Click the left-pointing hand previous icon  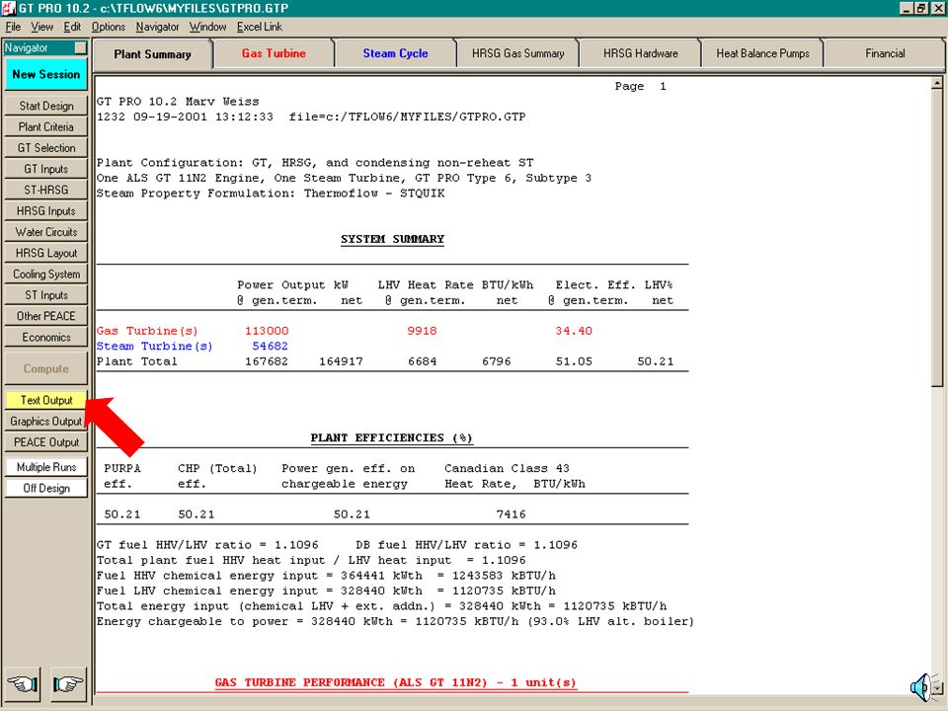tap(23, 683)
